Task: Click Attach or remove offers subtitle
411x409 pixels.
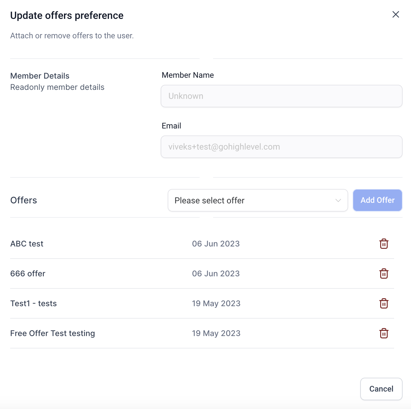Action: click(x=72, y=36)
